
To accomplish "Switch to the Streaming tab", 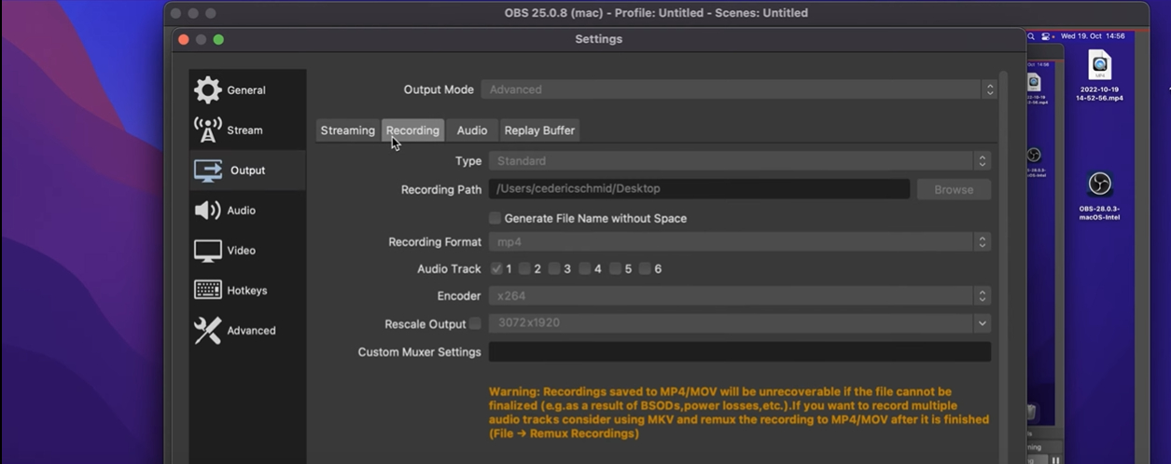I will pos(347,130).
